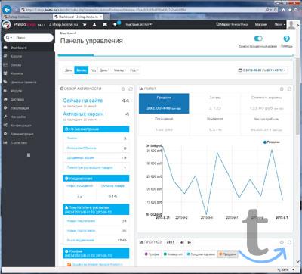Open the Dashboard item in the sidebar menu
Viewport: 302px width, 274px height.
click(28, 48)
